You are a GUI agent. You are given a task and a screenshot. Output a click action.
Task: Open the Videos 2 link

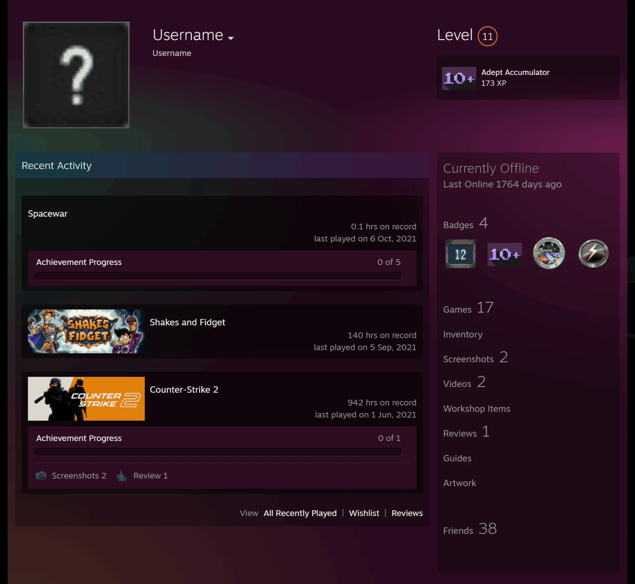point(464,383)
